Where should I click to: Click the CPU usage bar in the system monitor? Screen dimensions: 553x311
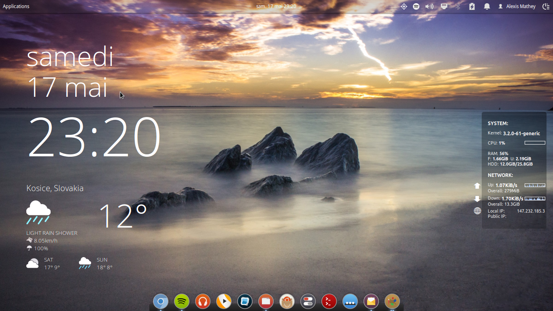click(535, 143)
